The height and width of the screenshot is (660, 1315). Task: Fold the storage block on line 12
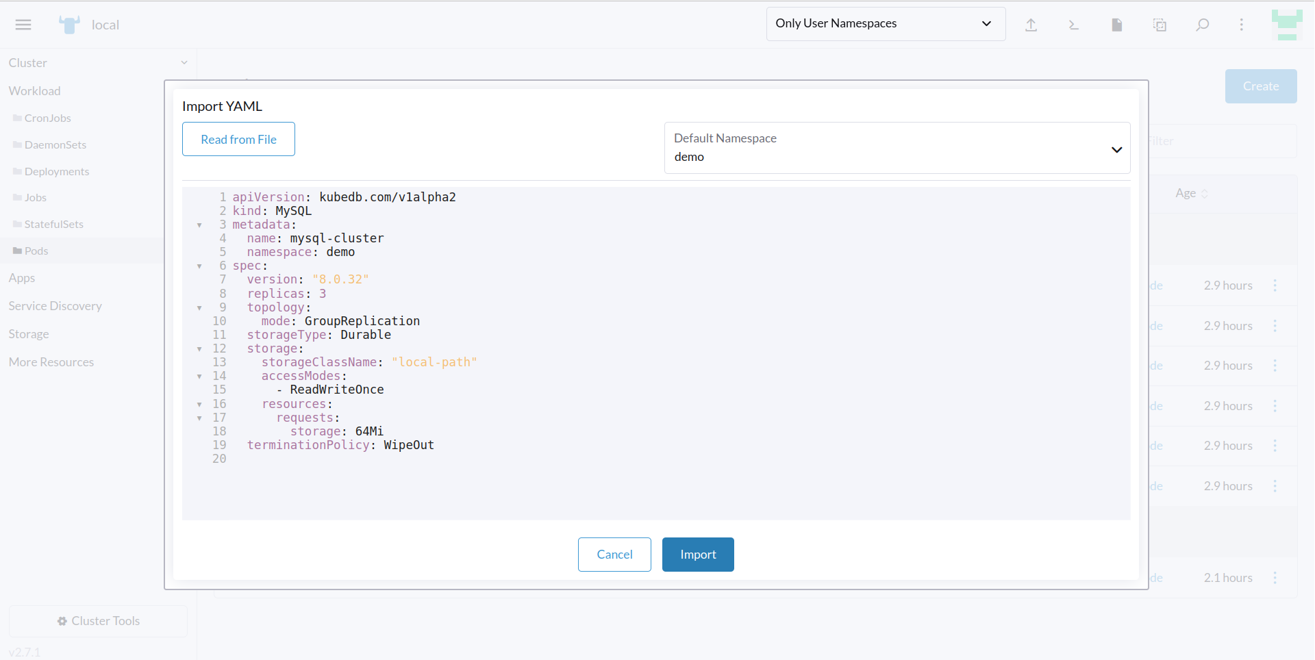pyautogui.click(x=199, y=349)
